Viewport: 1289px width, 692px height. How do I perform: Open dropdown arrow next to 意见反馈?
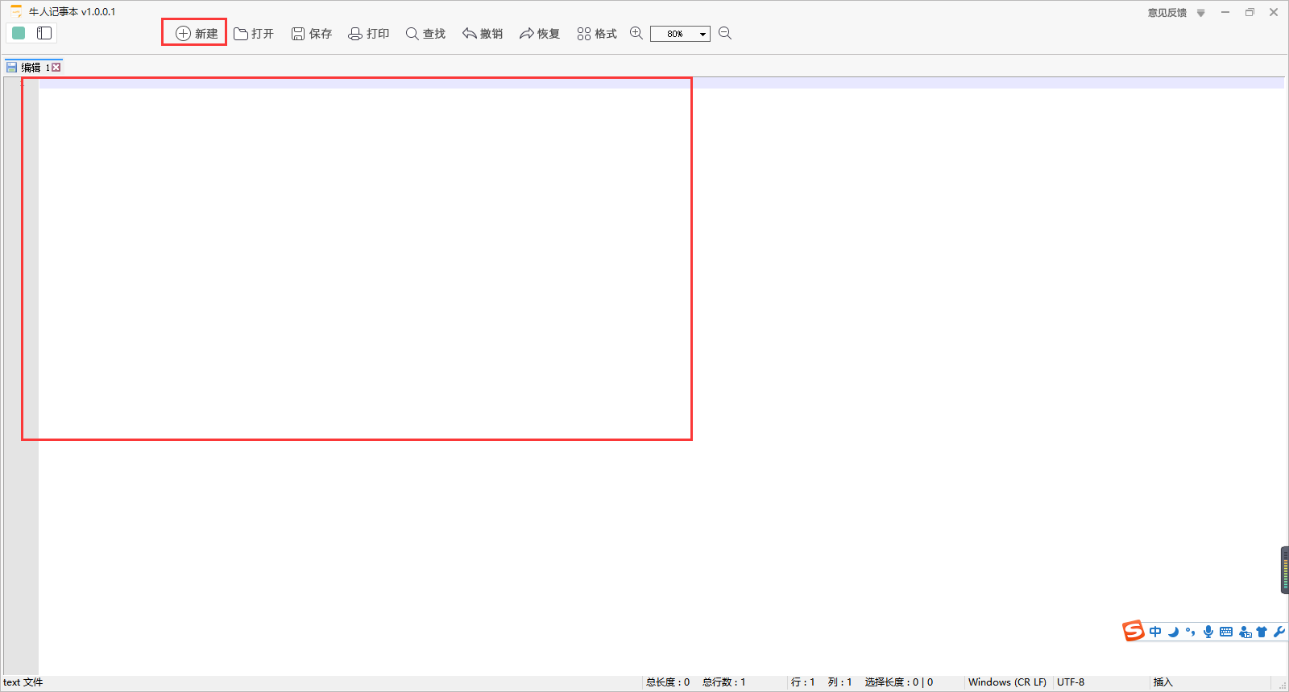coord(1200,13)
